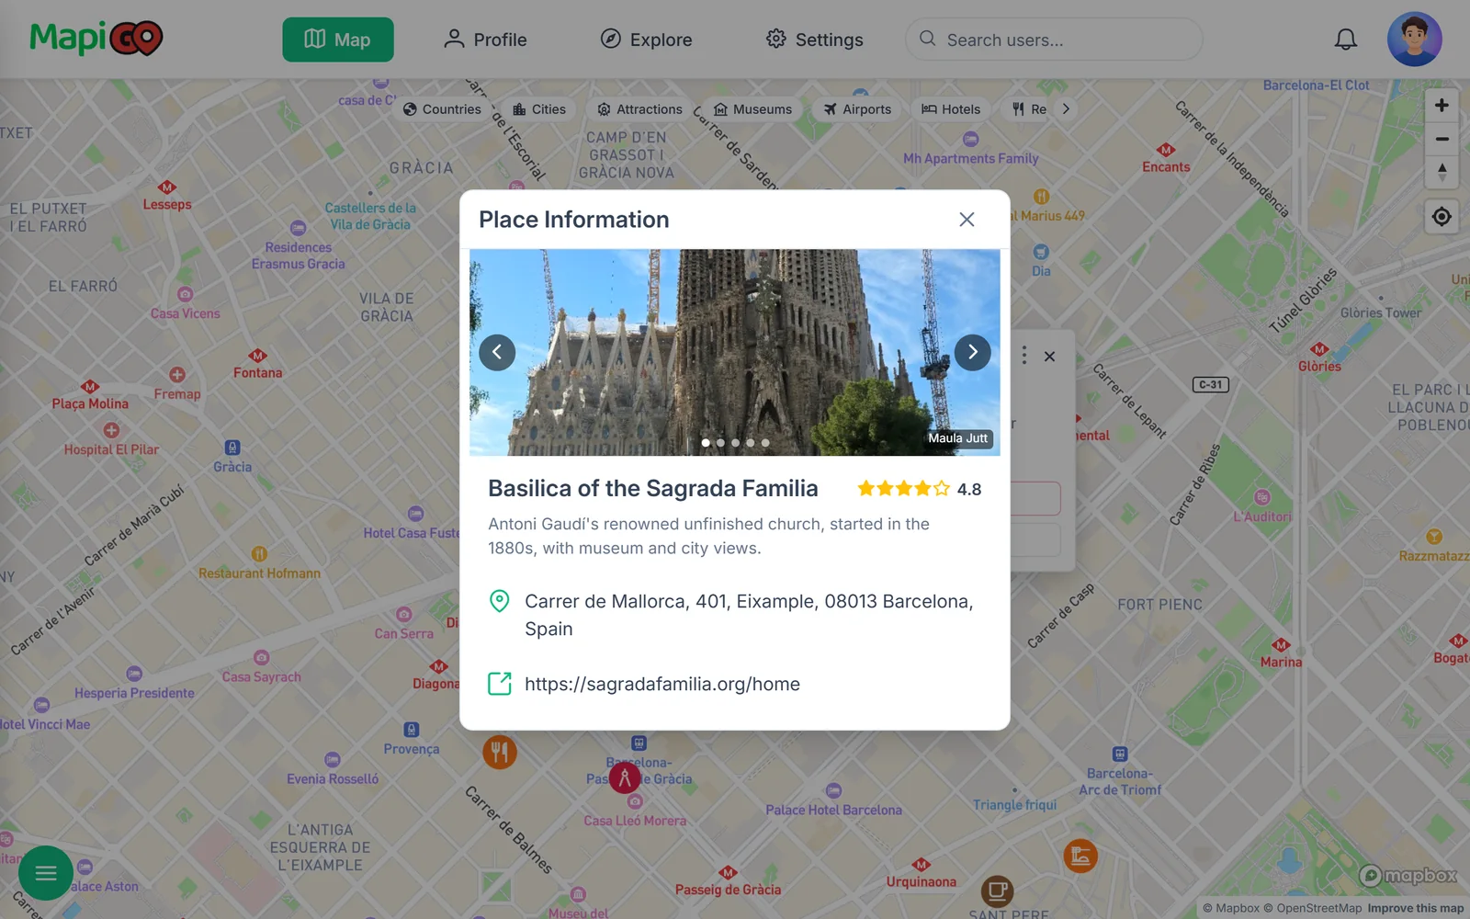Switch to the Map tab
This screenshot has width=1470, height=919.
click(x=338, y=40)
